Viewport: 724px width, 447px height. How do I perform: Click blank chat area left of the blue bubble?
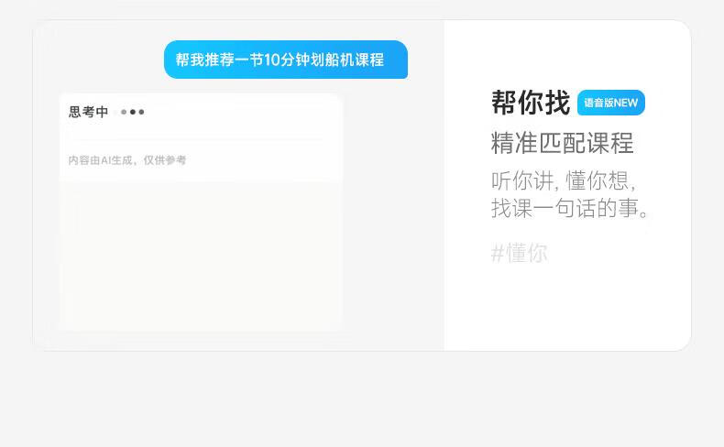pos(99,58)
